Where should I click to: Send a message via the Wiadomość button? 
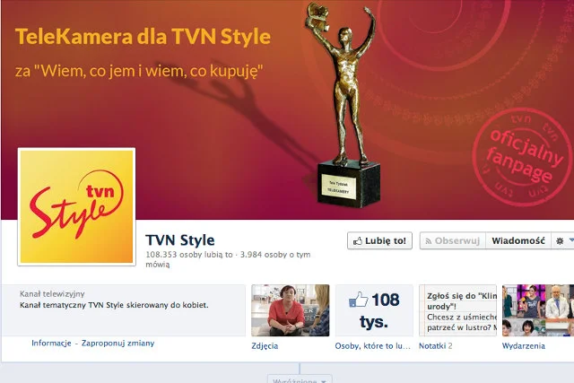pos(518,240)
